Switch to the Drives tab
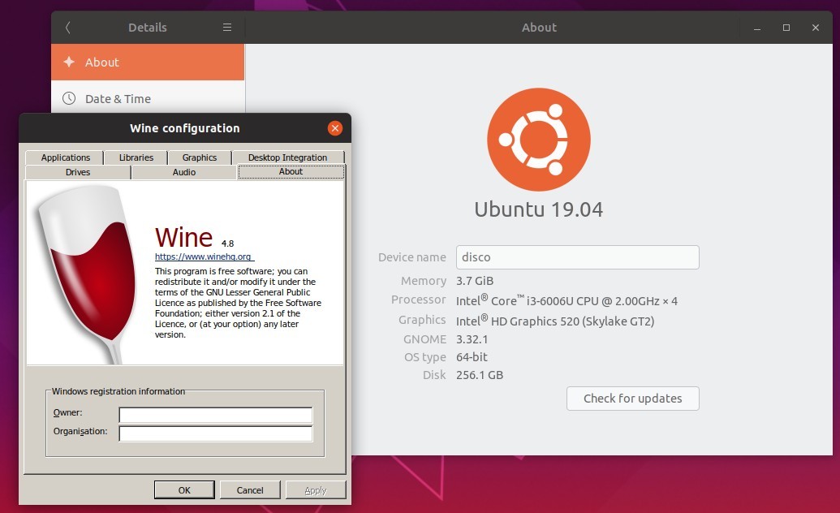This screenshot has width=840, height=513. click(78, 172)
